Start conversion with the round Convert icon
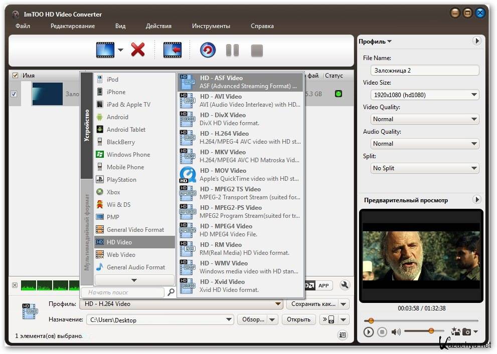This screenshot has width=497, height=354. click(x=208, y=50)
